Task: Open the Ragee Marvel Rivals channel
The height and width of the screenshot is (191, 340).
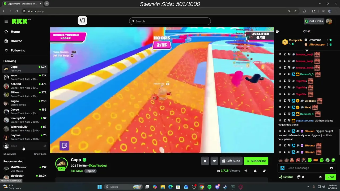Action: point(25,103)
